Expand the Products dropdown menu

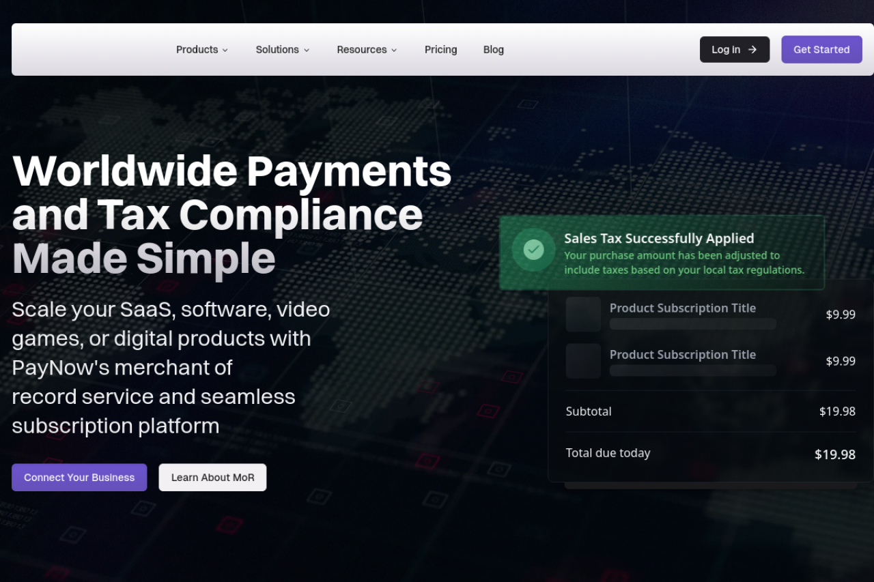[202, 50]
